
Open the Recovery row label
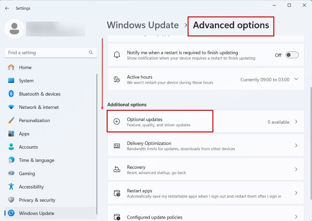pos(136,167)
